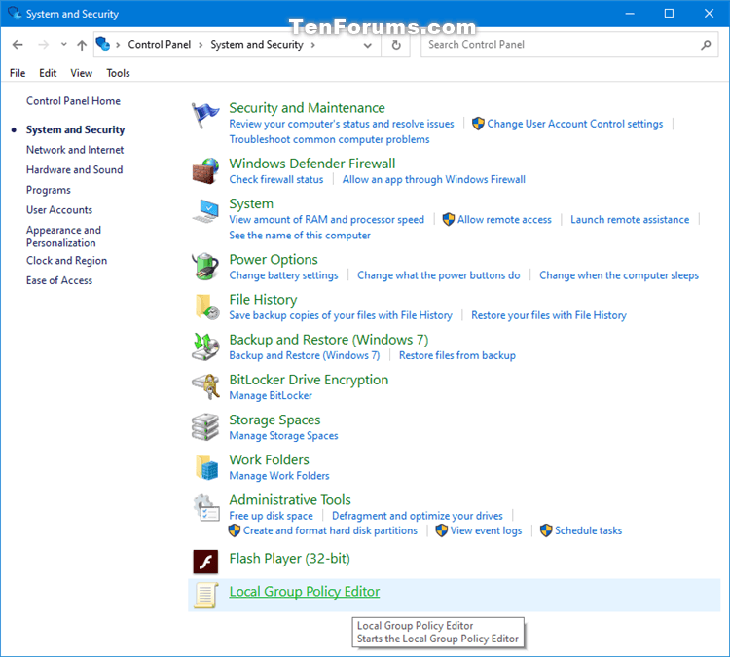Image resolution: width=730 pixels, height=657 pixels.
Task: Open Appearance and Personalization category
Action: pos(63,237)
